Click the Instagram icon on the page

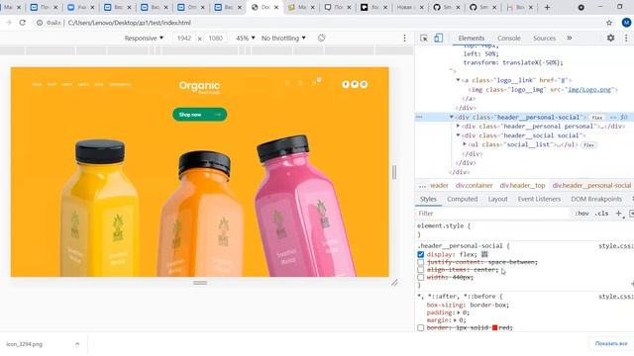coord(364,84)
